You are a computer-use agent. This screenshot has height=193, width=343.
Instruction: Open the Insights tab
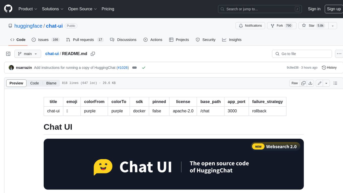coord(232,40)
